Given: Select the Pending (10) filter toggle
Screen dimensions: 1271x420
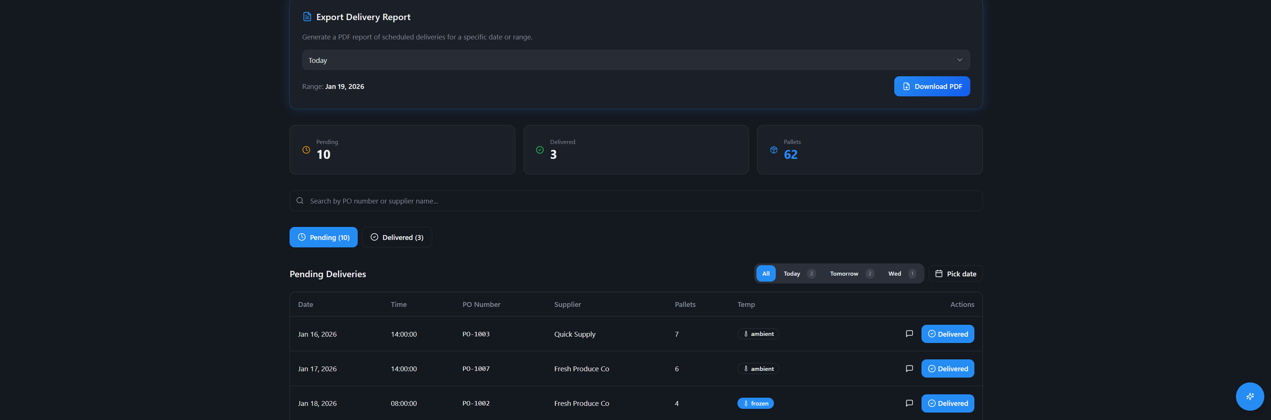Looking at the screenshot, I should 323,237.
